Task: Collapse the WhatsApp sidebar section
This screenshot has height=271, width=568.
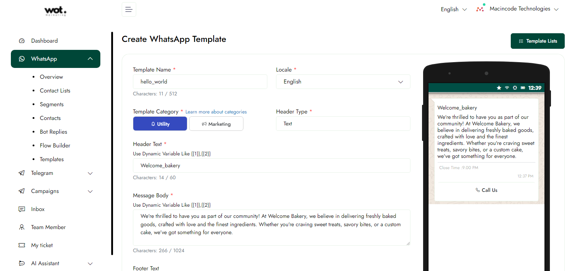Action: pyautogui.click(x=90, y=59)
